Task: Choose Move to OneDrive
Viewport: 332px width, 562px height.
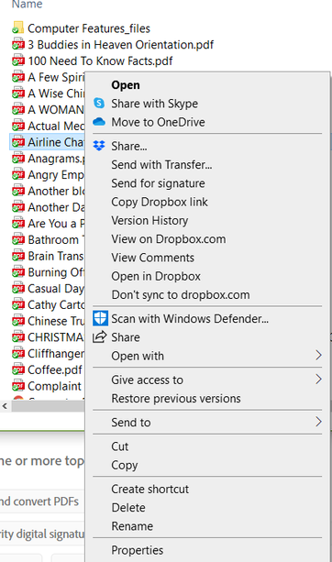Action: coord(158,122)
